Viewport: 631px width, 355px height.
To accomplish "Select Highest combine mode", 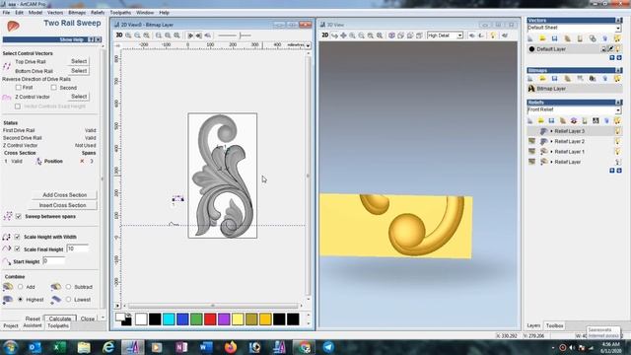I will click(x=20, y=300).
